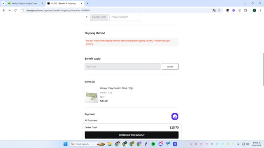Viewport: 264px width, 148px height.
Task: Click the $23.00 item price
Action: 104,101
